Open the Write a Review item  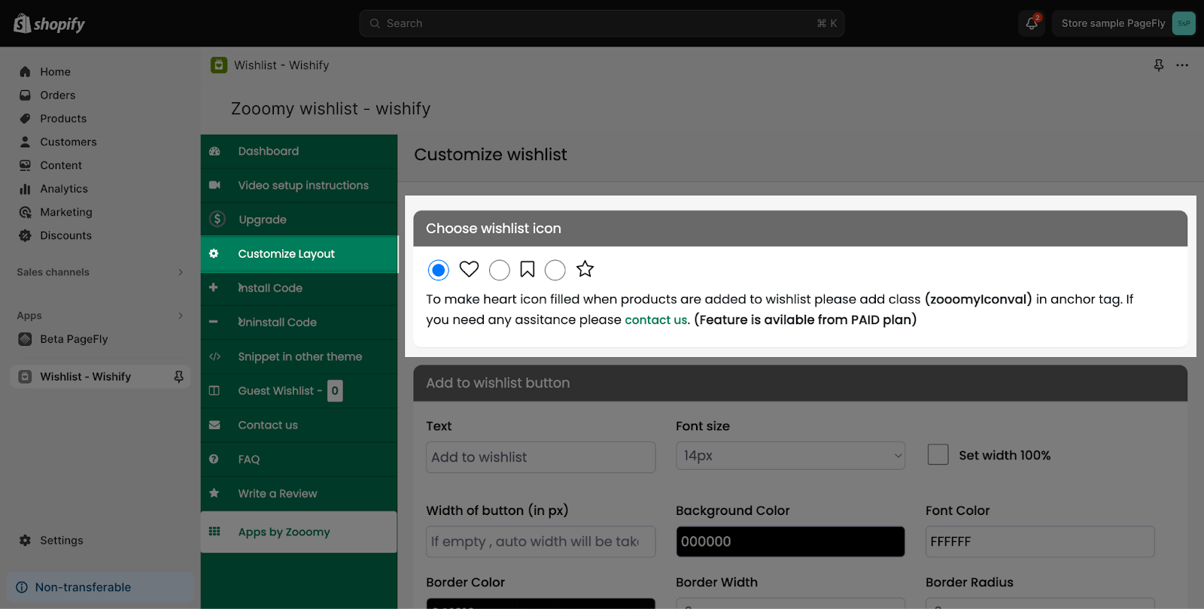299,493
